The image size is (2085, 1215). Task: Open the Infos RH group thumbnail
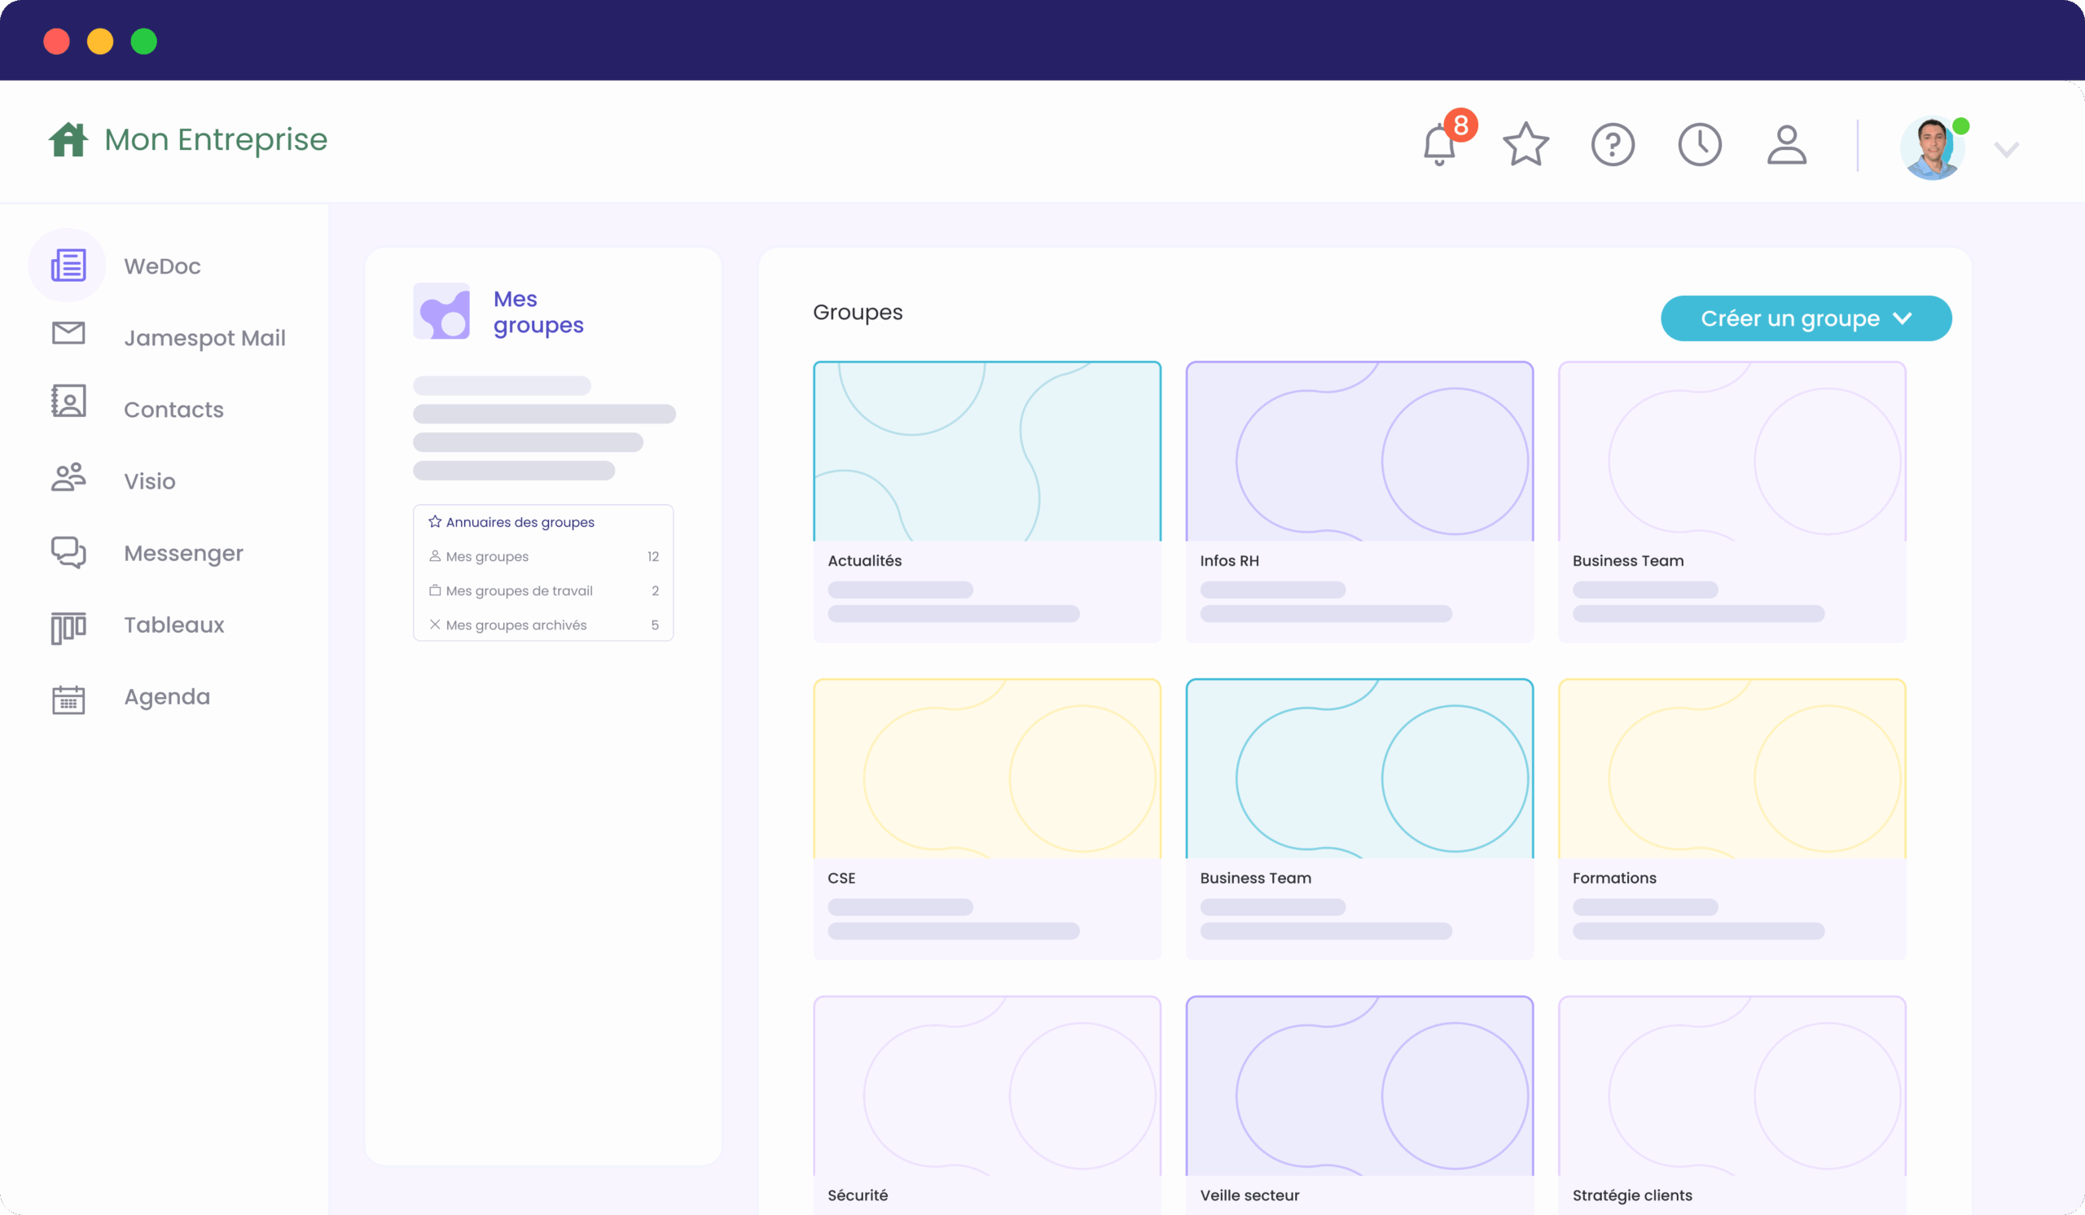click(1359, 452)
